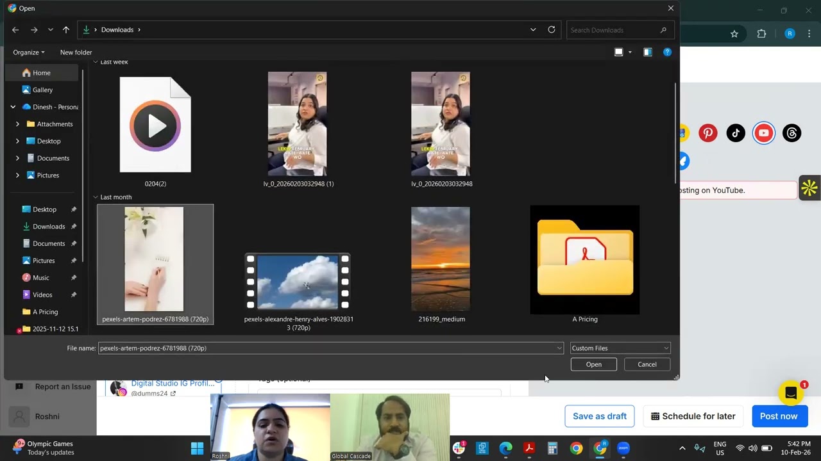Open the Organize dropdown menu
Viewport: 821px width, 461px height.
pos(29,53)
